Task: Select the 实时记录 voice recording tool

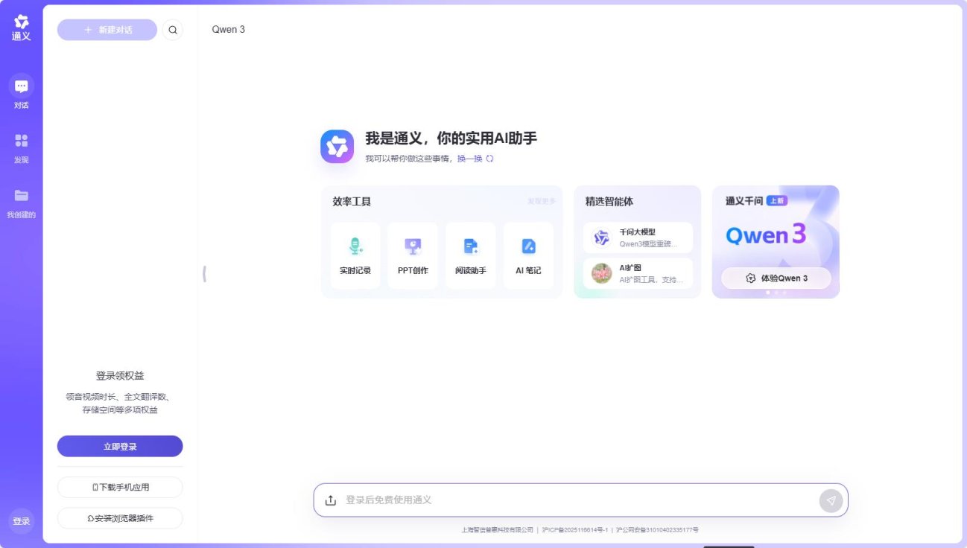Action: [355, 253]
